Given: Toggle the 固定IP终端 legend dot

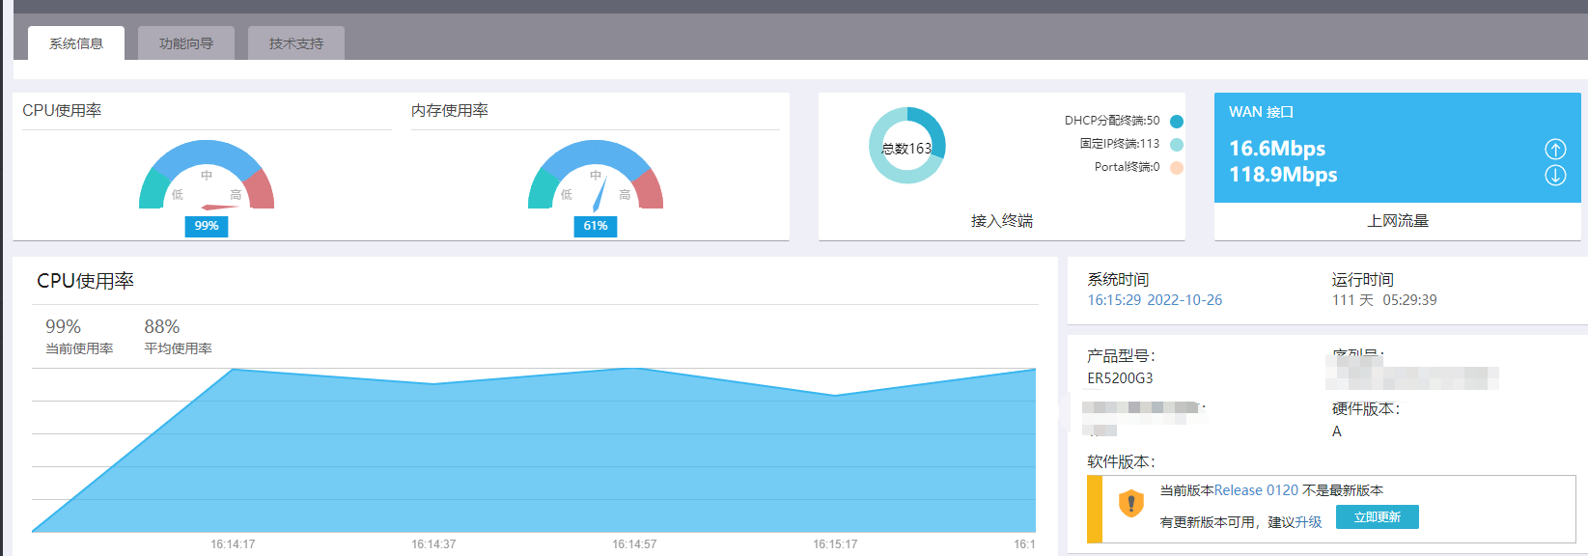Looking at the screenshot, I should (1176, 145).
